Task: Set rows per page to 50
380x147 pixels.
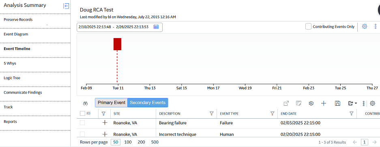Action: coord(116,142)
